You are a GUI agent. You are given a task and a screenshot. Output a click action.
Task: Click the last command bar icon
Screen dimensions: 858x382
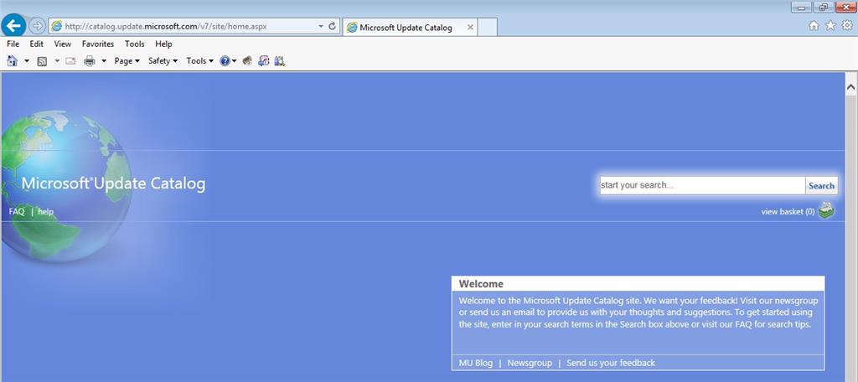pyautogui.click(x=280, y=61)
